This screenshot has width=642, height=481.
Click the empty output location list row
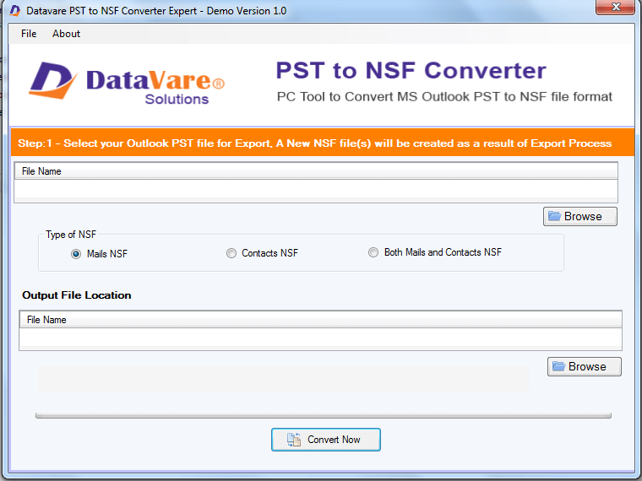coord(320,338)
